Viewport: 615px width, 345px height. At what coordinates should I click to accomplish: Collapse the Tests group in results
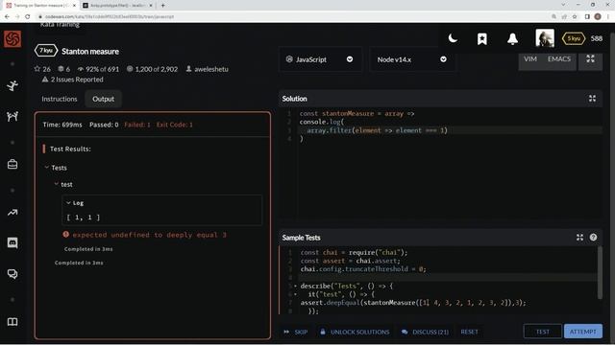(x=47, y=168)
